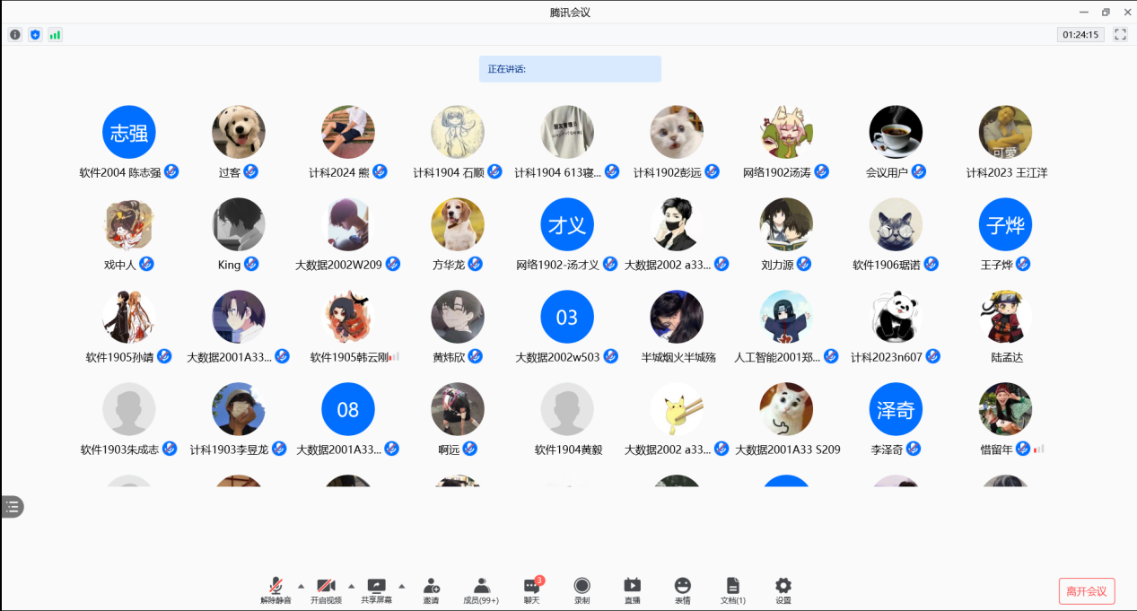View meeting info via the i icon

14,34
